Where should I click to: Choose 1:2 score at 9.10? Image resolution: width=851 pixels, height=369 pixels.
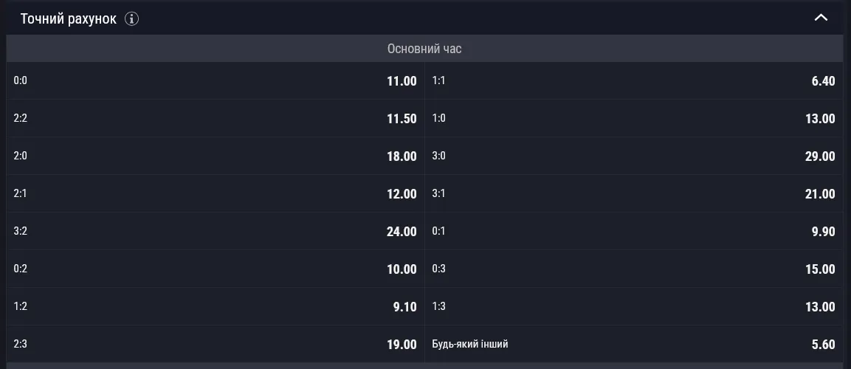216,306
